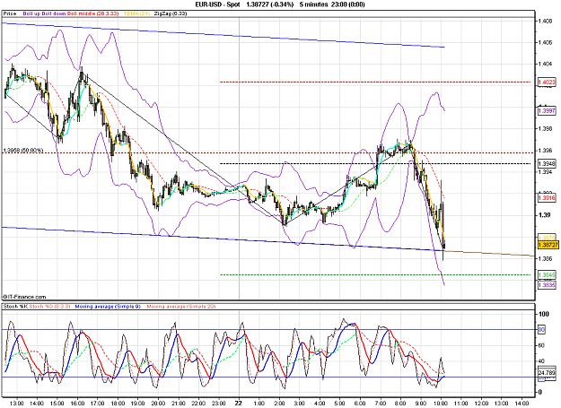This screenshot has width=561, height=408.
Task: Click the 1.386 price axis label
Action: 545,258
